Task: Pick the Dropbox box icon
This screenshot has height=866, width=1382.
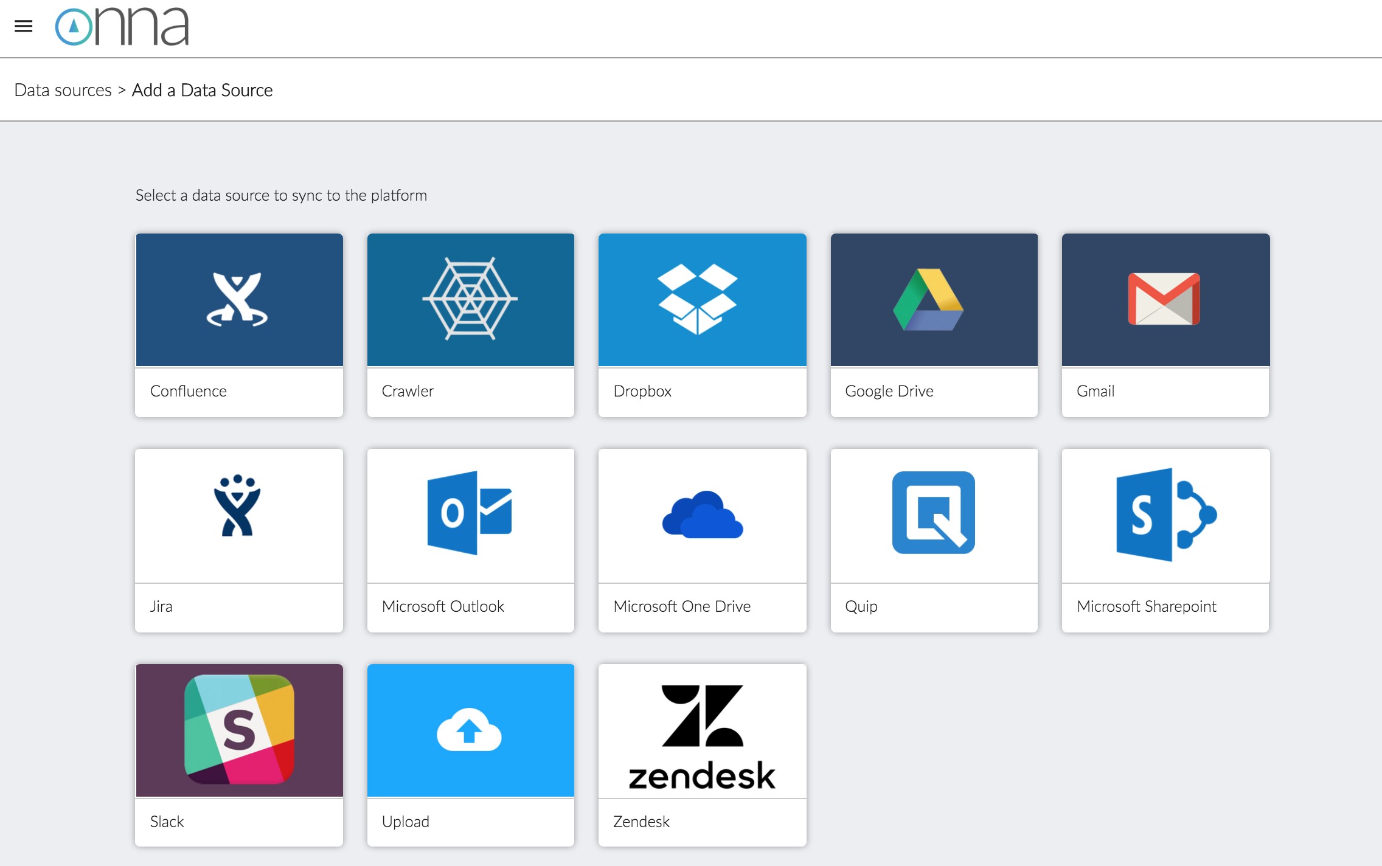Action: tap(698, 299)
